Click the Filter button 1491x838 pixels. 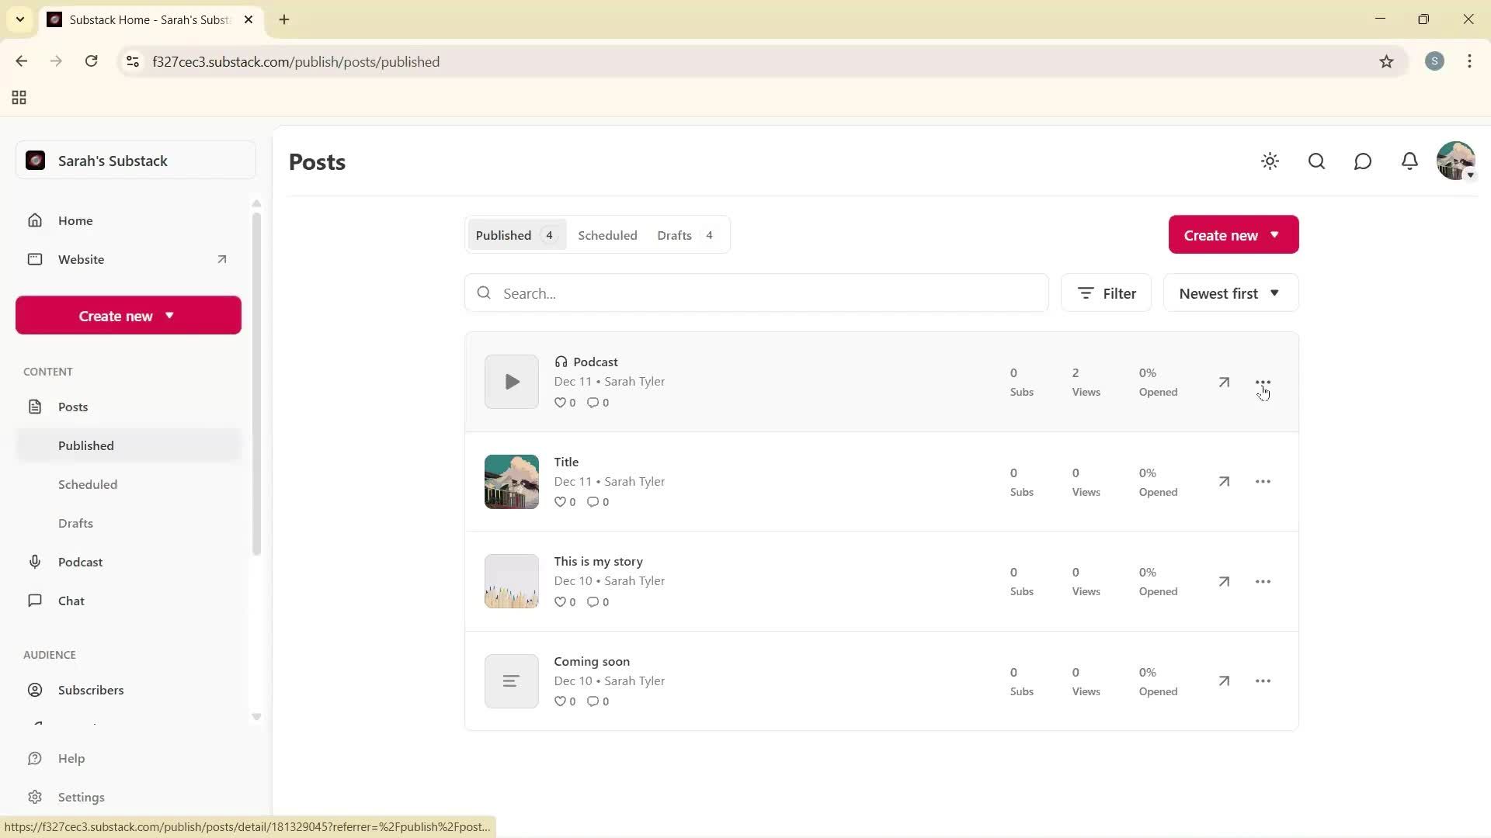(x=1106, y=293)
